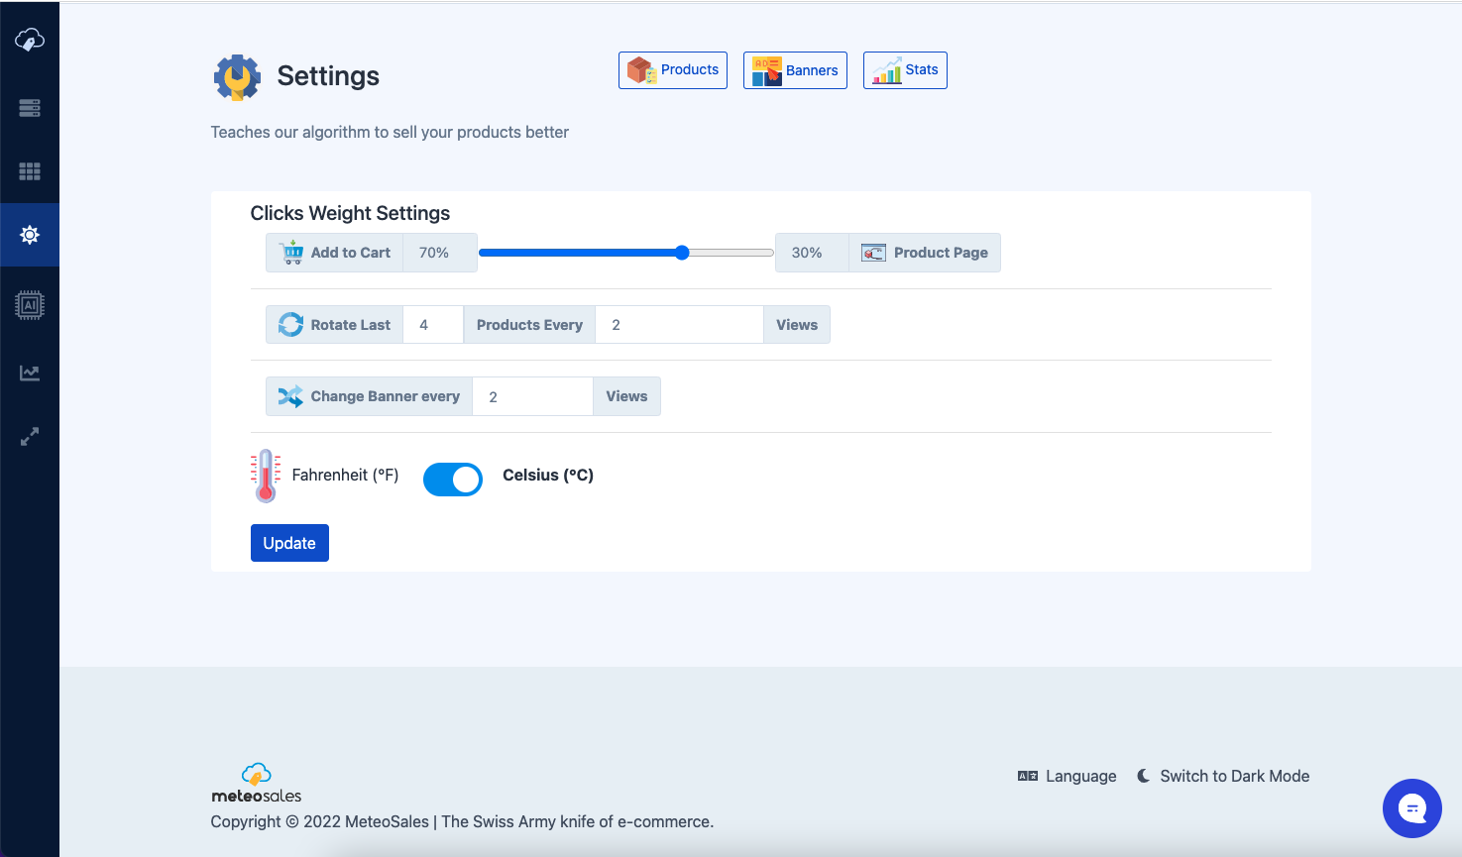Toggle the Fahrenheit/Celsius switch
1462x857 pixels.
[x=452, y=480]
